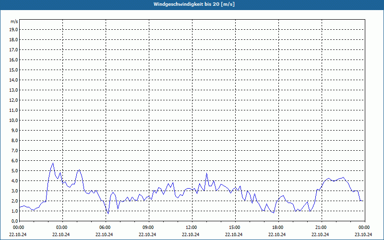Click the 3,0 y-axis label
This screenshot has width=384, height=240.
click(x=14, y=191)
